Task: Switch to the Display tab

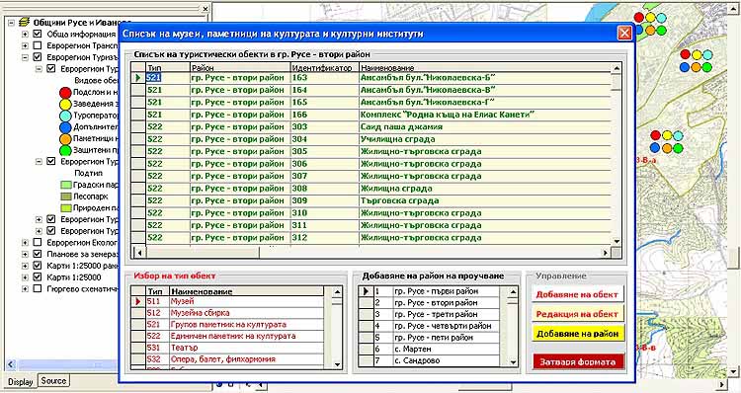Action: click(21, 382)
